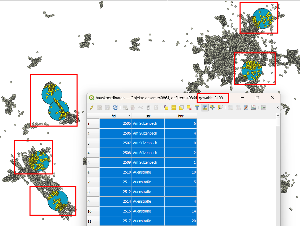Image resolution: width=300 pixels, height=226 pixels.
Task: Click the new field icon
Action: 230,108
